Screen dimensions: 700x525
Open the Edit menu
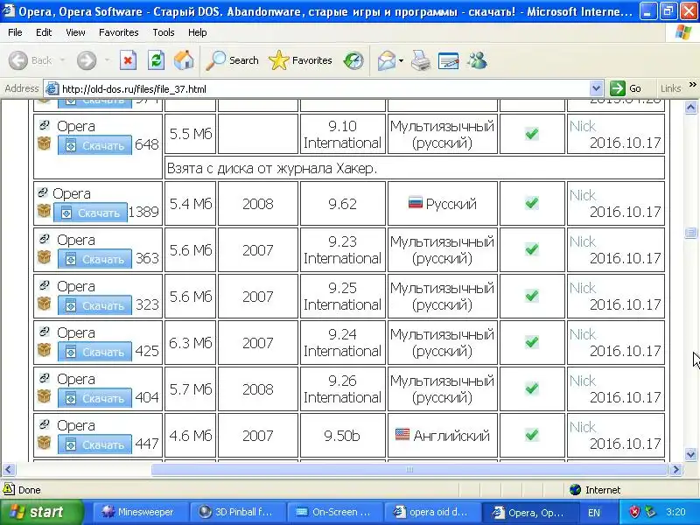point(44,32)
